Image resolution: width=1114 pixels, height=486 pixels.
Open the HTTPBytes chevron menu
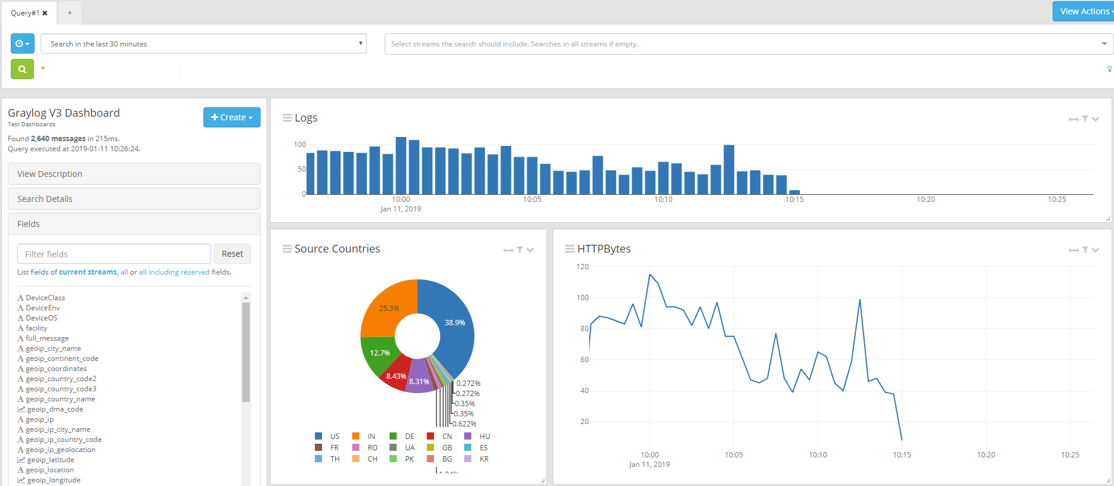1096,250
